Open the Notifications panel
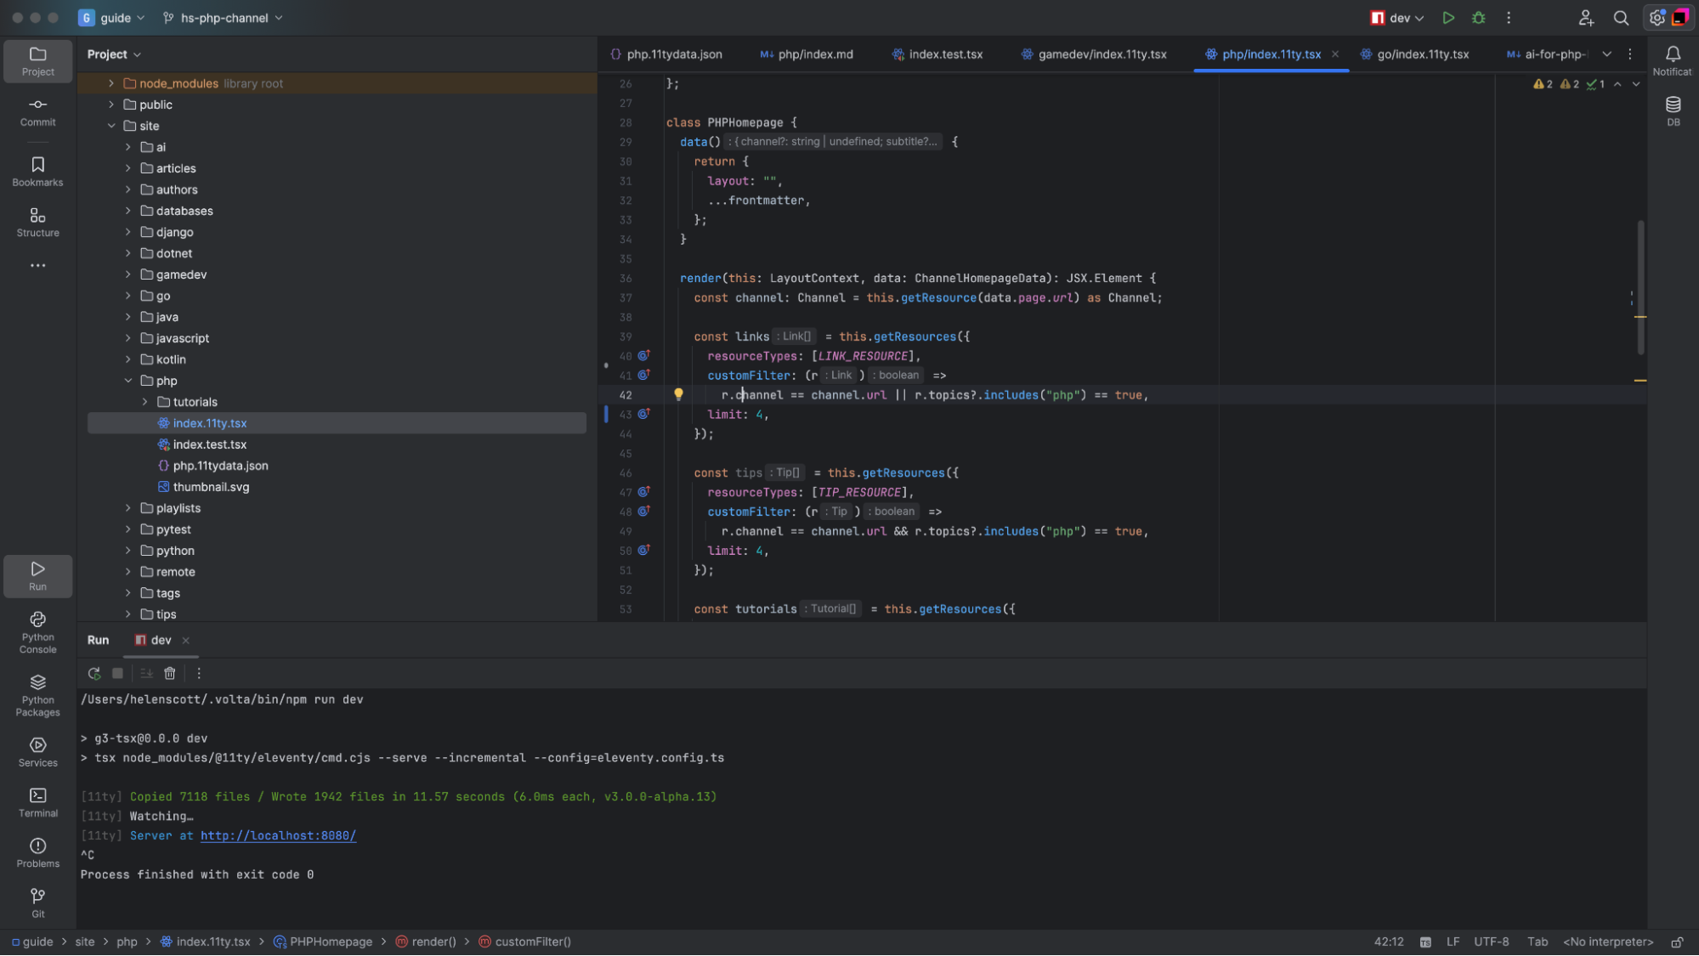Viewport: 1699px width, 956px height. point(1673,61)
